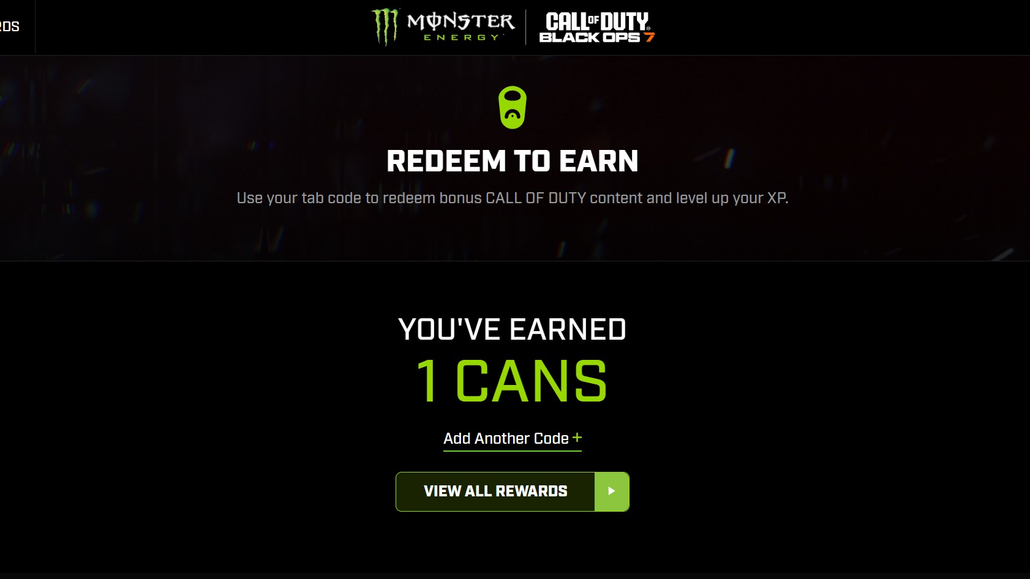Click the Monster claw logo icon

click(x=386, y=26)
